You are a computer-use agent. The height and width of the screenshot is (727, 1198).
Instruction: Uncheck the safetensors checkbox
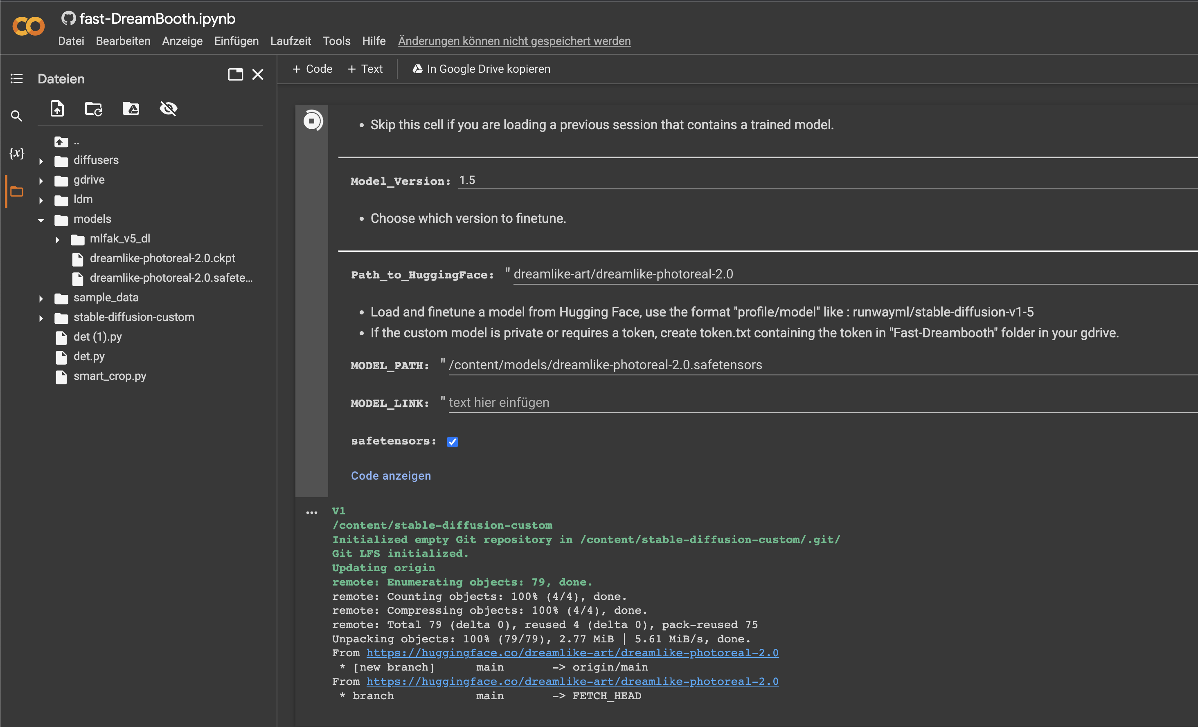coord(452,442)
